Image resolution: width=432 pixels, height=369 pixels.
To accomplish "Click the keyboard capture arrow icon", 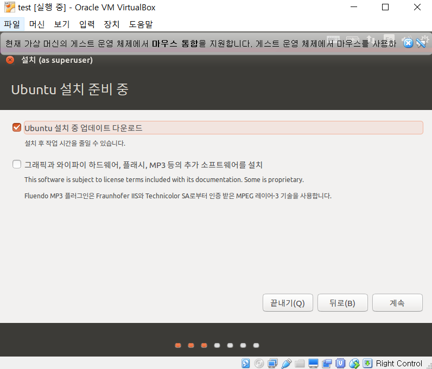I will (367, 363).
